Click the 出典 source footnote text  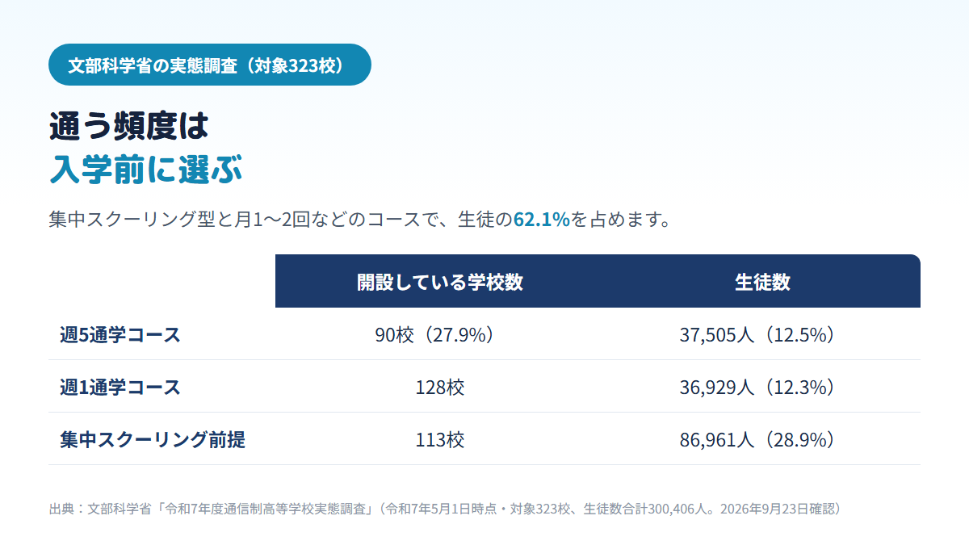447,509
